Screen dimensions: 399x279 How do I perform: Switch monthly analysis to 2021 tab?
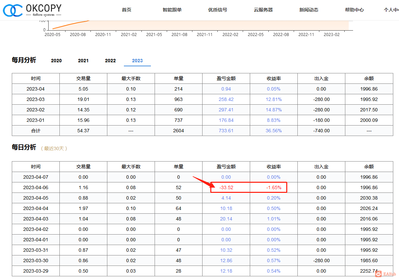(83, 61)
